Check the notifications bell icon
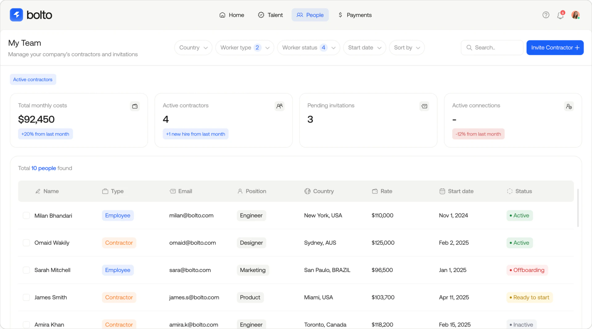Viewport: 592px width, 329px height. point(560,15)
